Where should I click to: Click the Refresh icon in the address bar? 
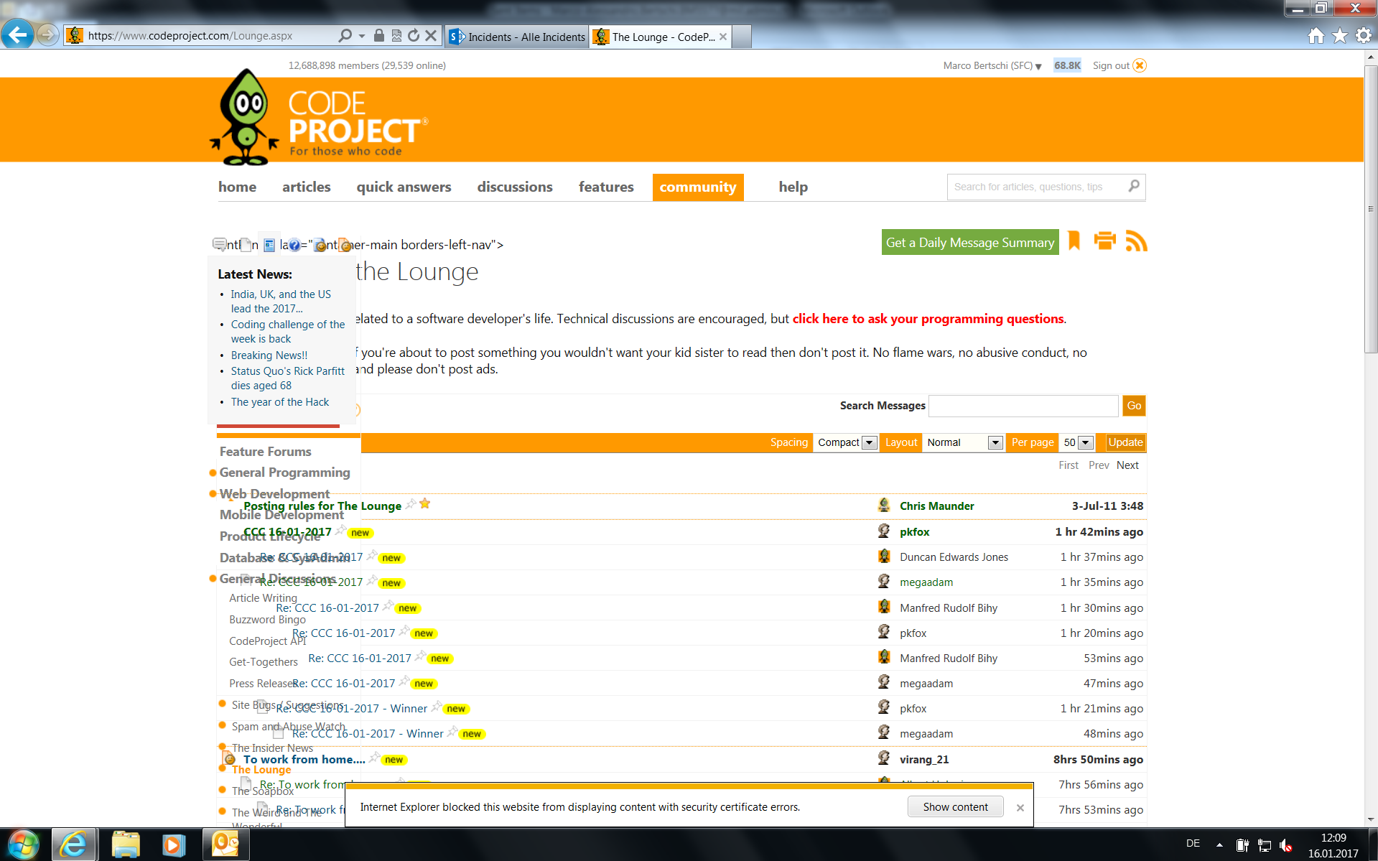(x=414, y=35)
